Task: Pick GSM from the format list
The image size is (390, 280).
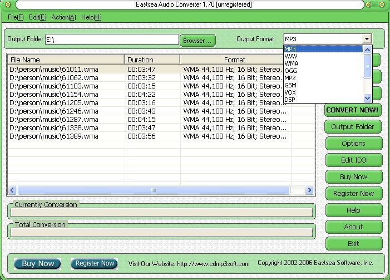Action: point(323,85)
